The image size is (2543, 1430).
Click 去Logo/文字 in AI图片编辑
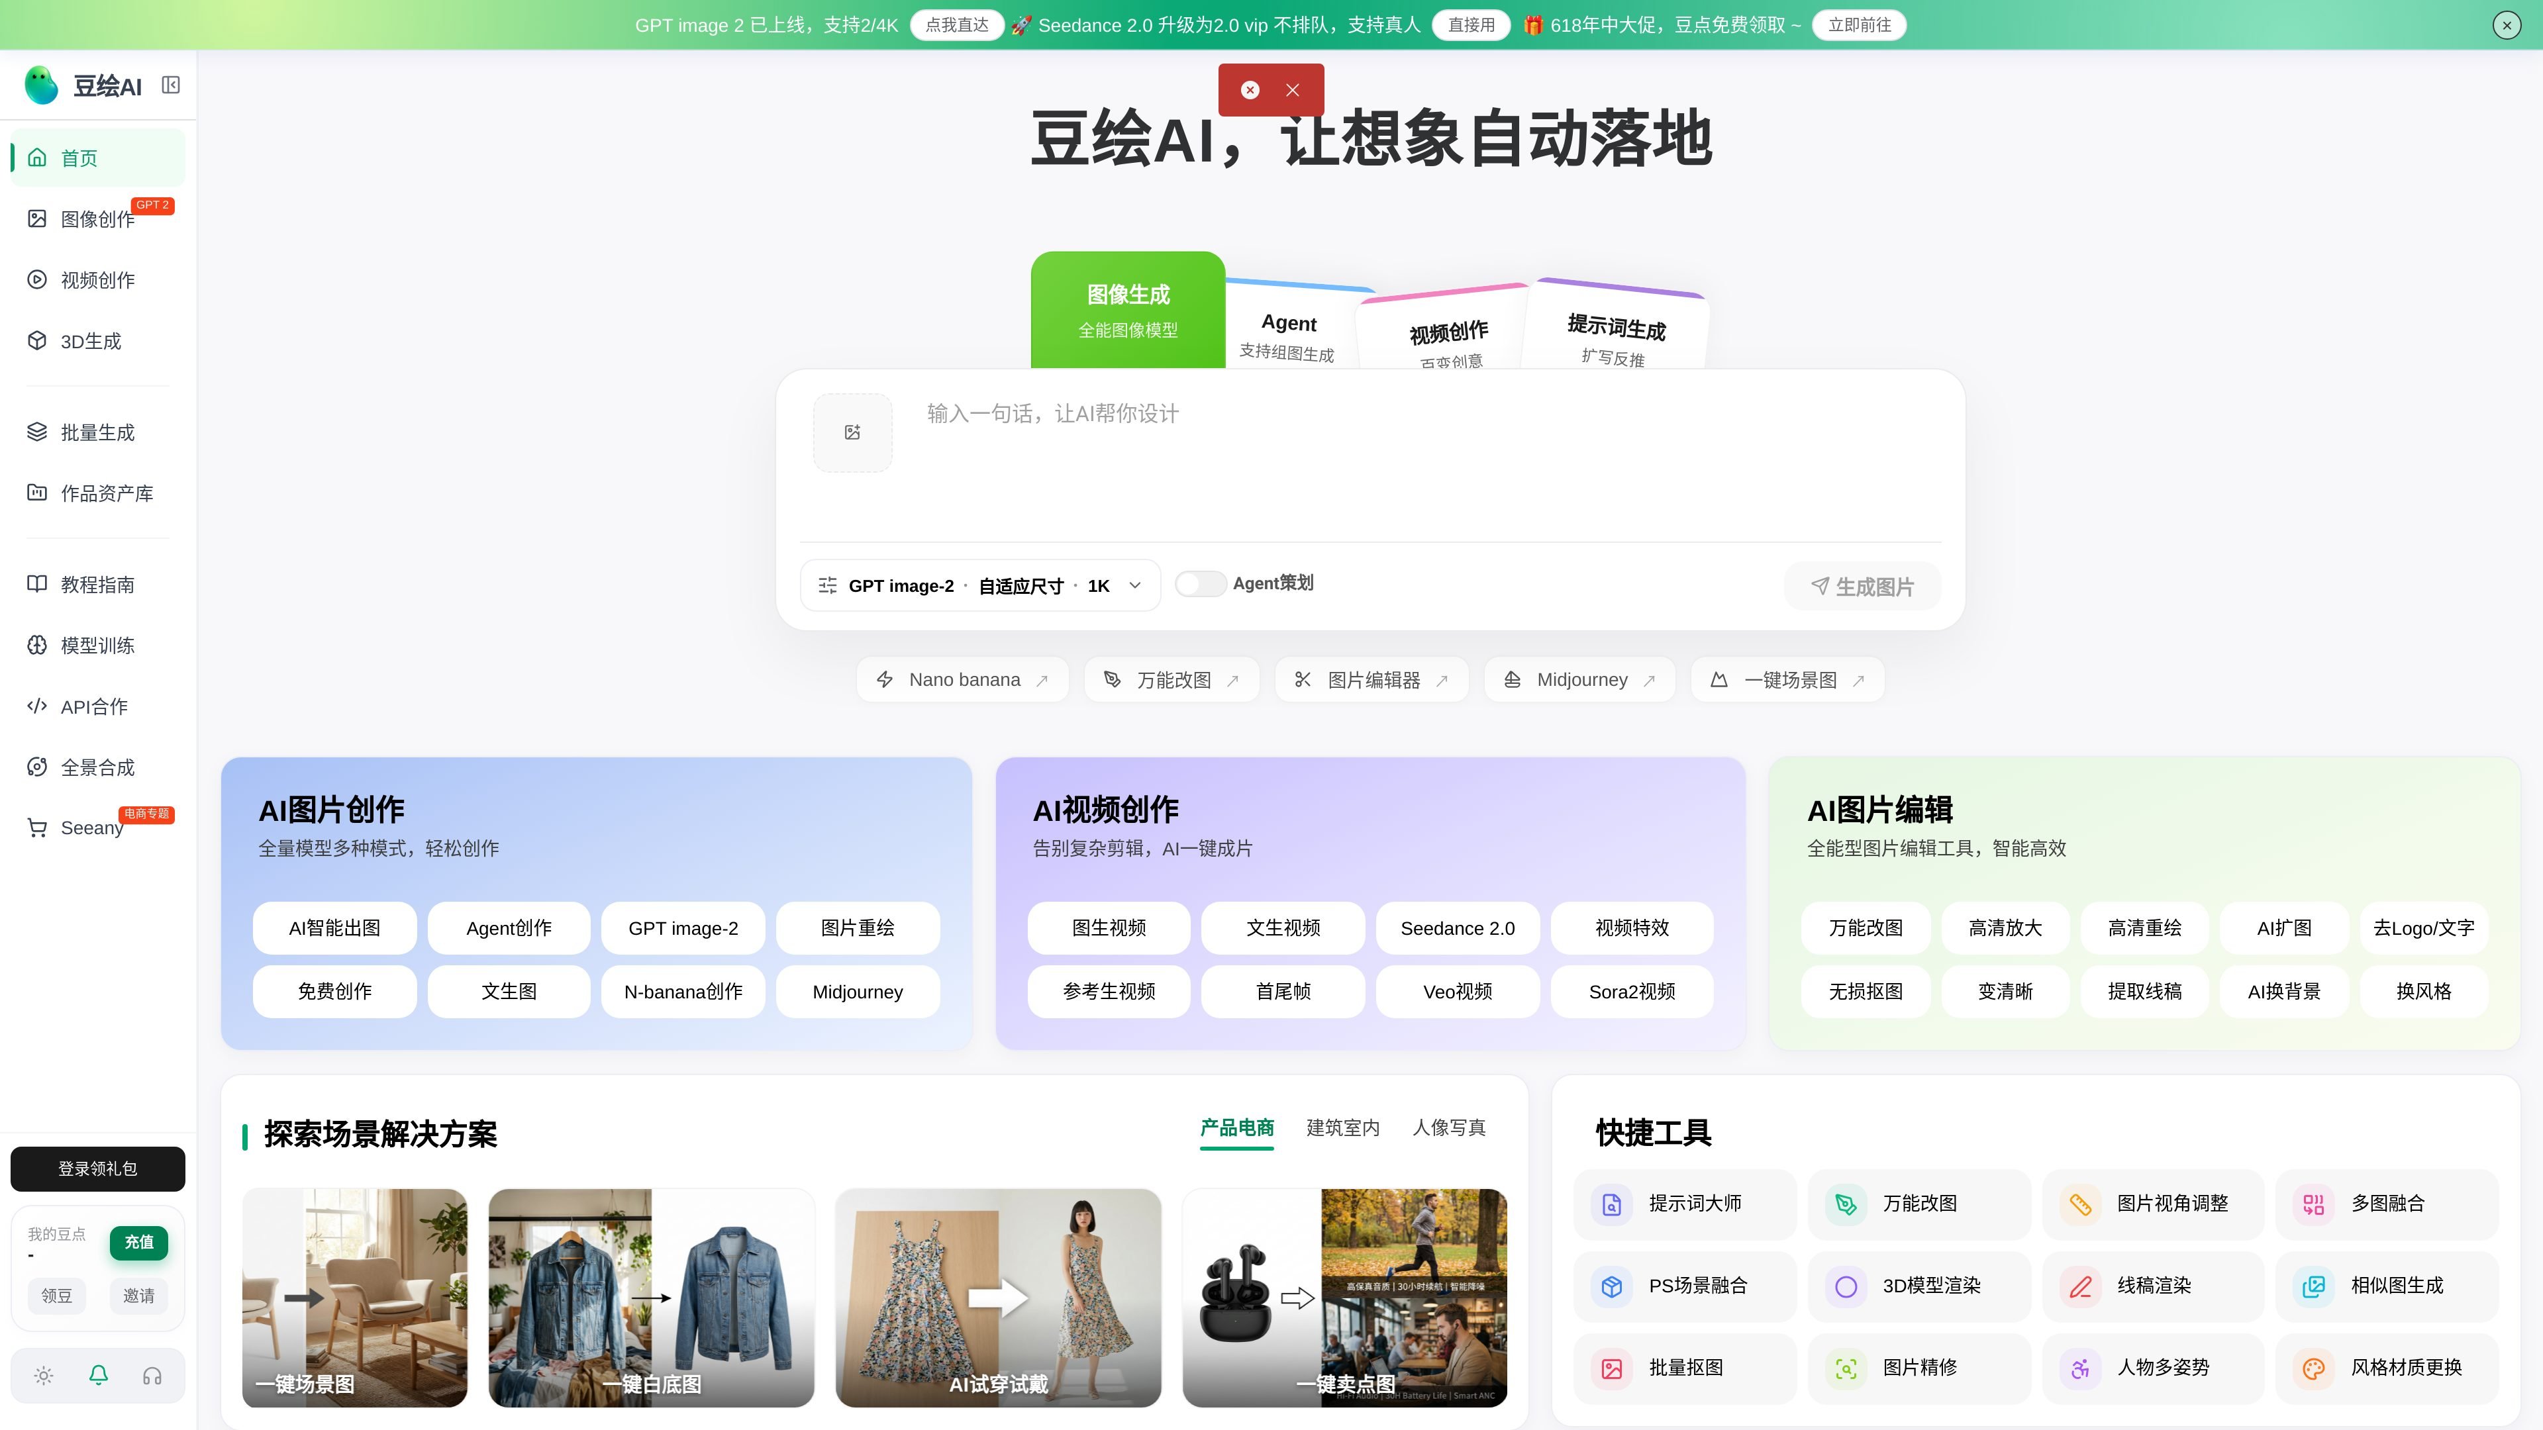point(2424,929)
